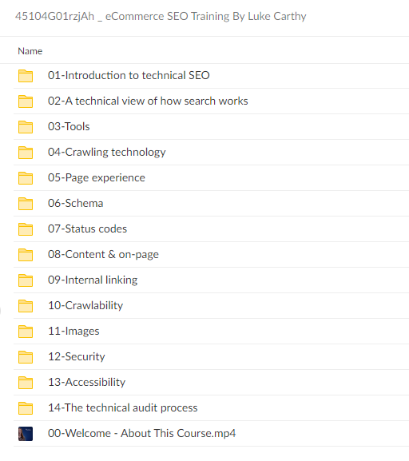Viewport: 409px width, 461px height.
Task: Open '07-Status codes' folder name
Action: pos(87,229)
